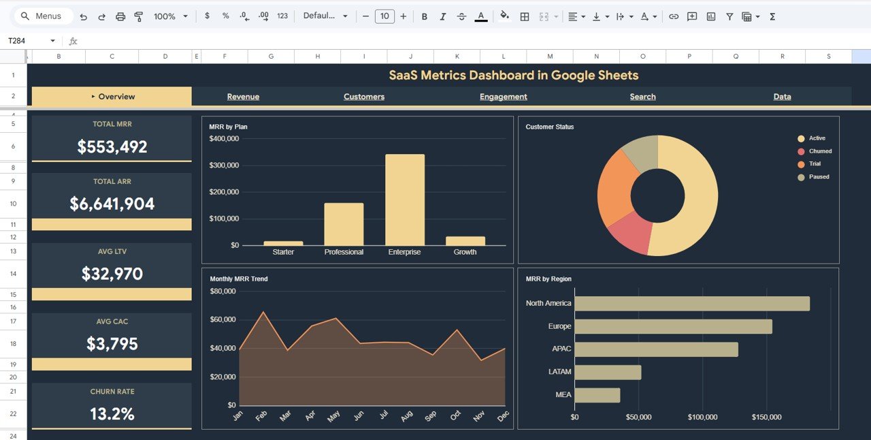Add a comment using the comment icon
This screenshot has width=871, height=440.
[x=692, y=16]
